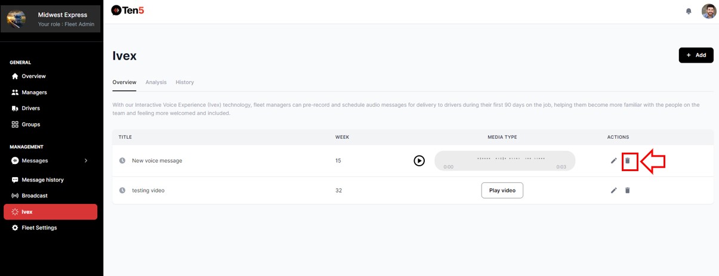
Task: Seek within the voice message waveform
Action: [x=505, y=160]
